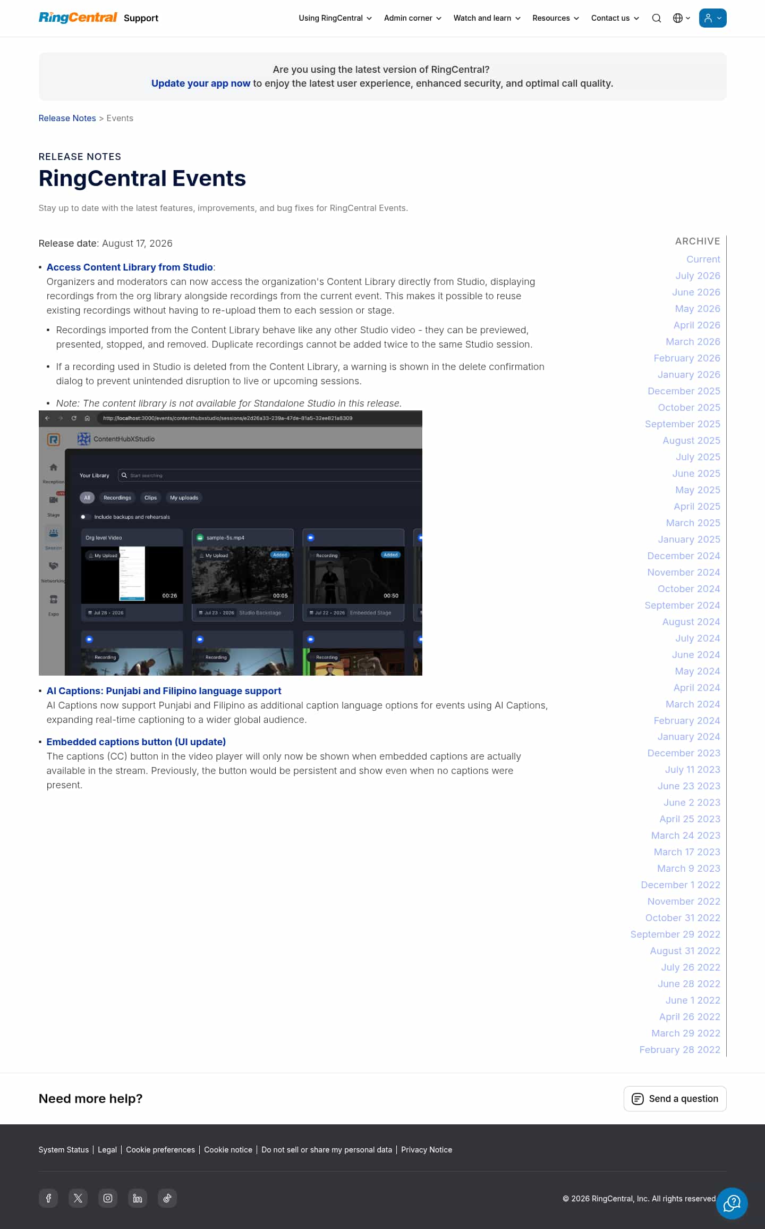Image resolution: width=765 pixels, height=1229 pixels.
Task: Open the TikTok social icon
Action: (x=167, y=1198)
